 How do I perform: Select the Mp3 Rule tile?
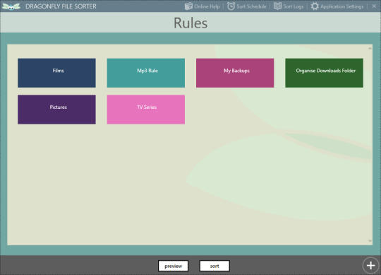(x=146, y=73)
